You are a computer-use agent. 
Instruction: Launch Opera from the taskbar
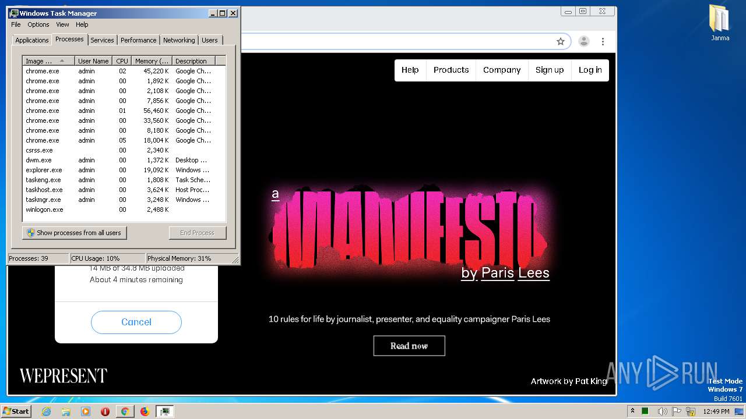click(x=105, y=411)
